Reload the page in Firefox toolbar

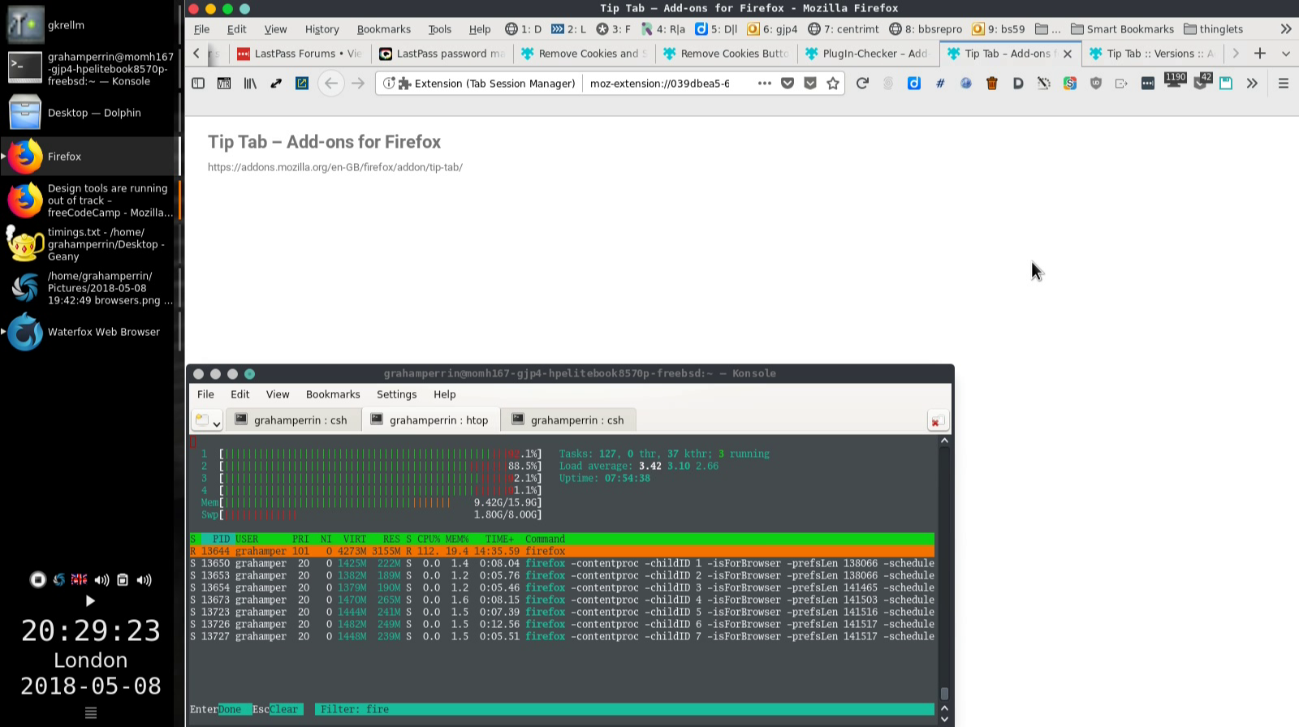tap(862, 84)
